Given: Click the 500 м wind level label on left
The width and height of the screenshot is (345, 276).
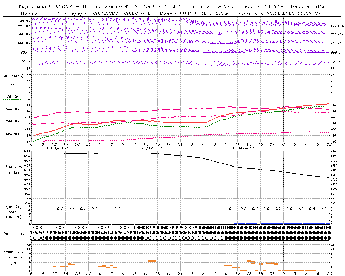Looking at the screenshot, I should click(x=26, y=53).
